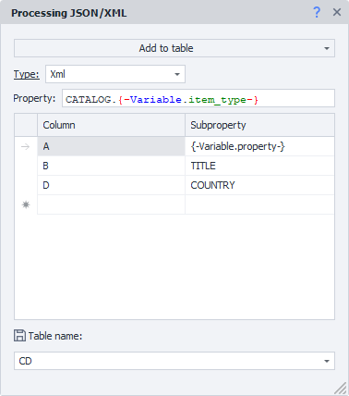Click the Type label
The image size is (349, 396).
pos(27,74)
